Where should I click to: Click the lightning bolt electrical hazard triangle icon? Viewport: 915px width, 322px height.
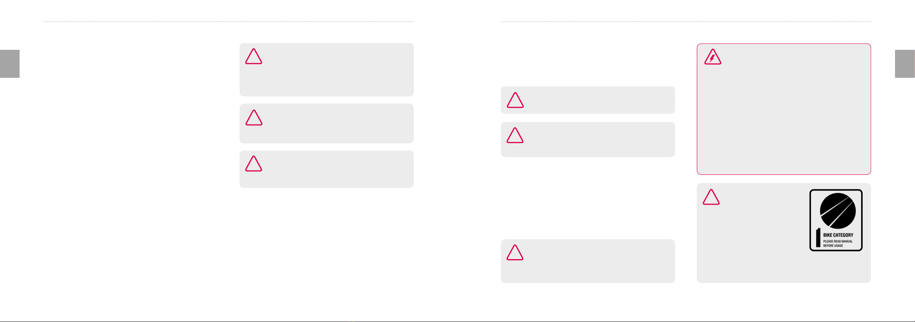click(x=713, y=57)
